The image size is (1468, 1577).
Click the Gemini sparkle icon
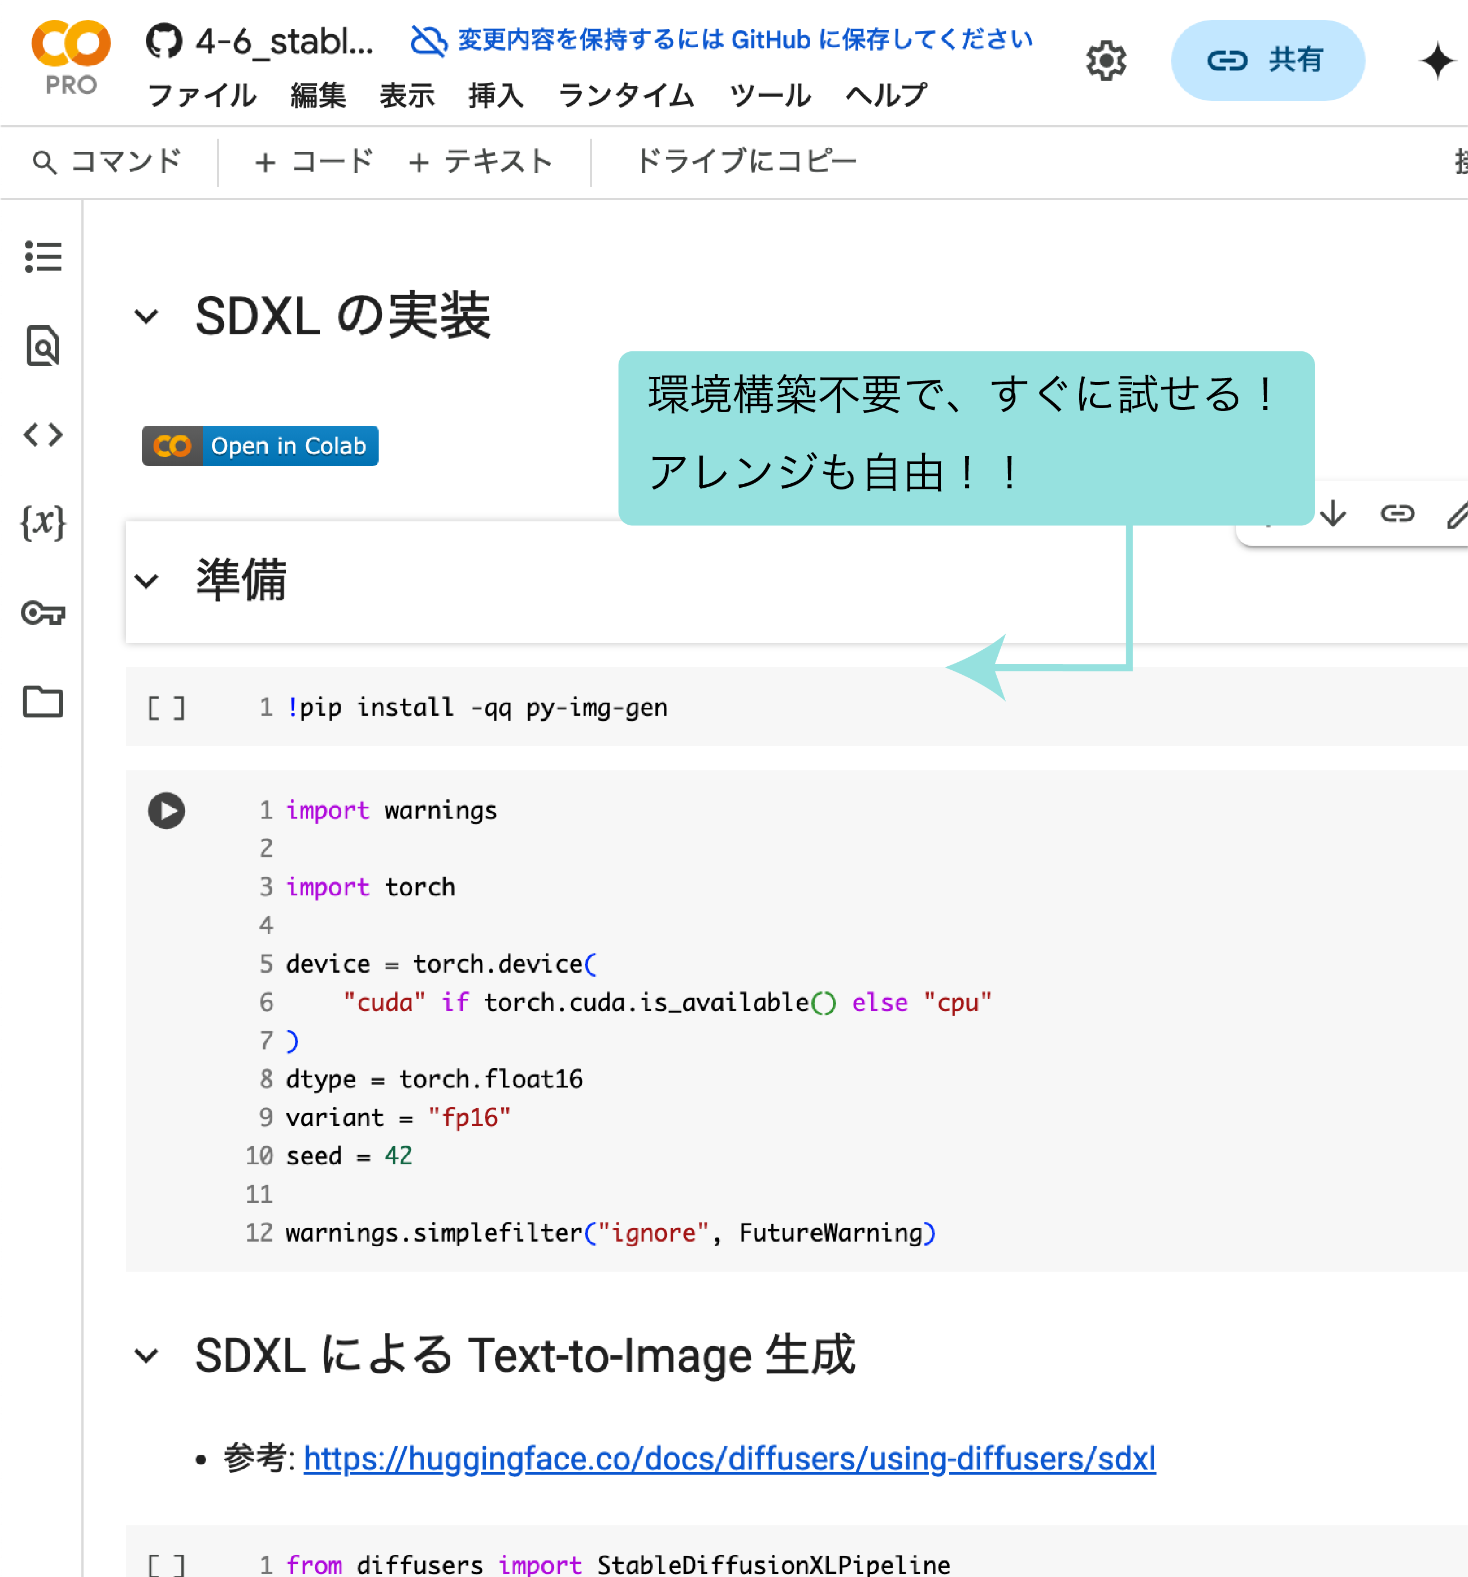tap(1437, 60)
